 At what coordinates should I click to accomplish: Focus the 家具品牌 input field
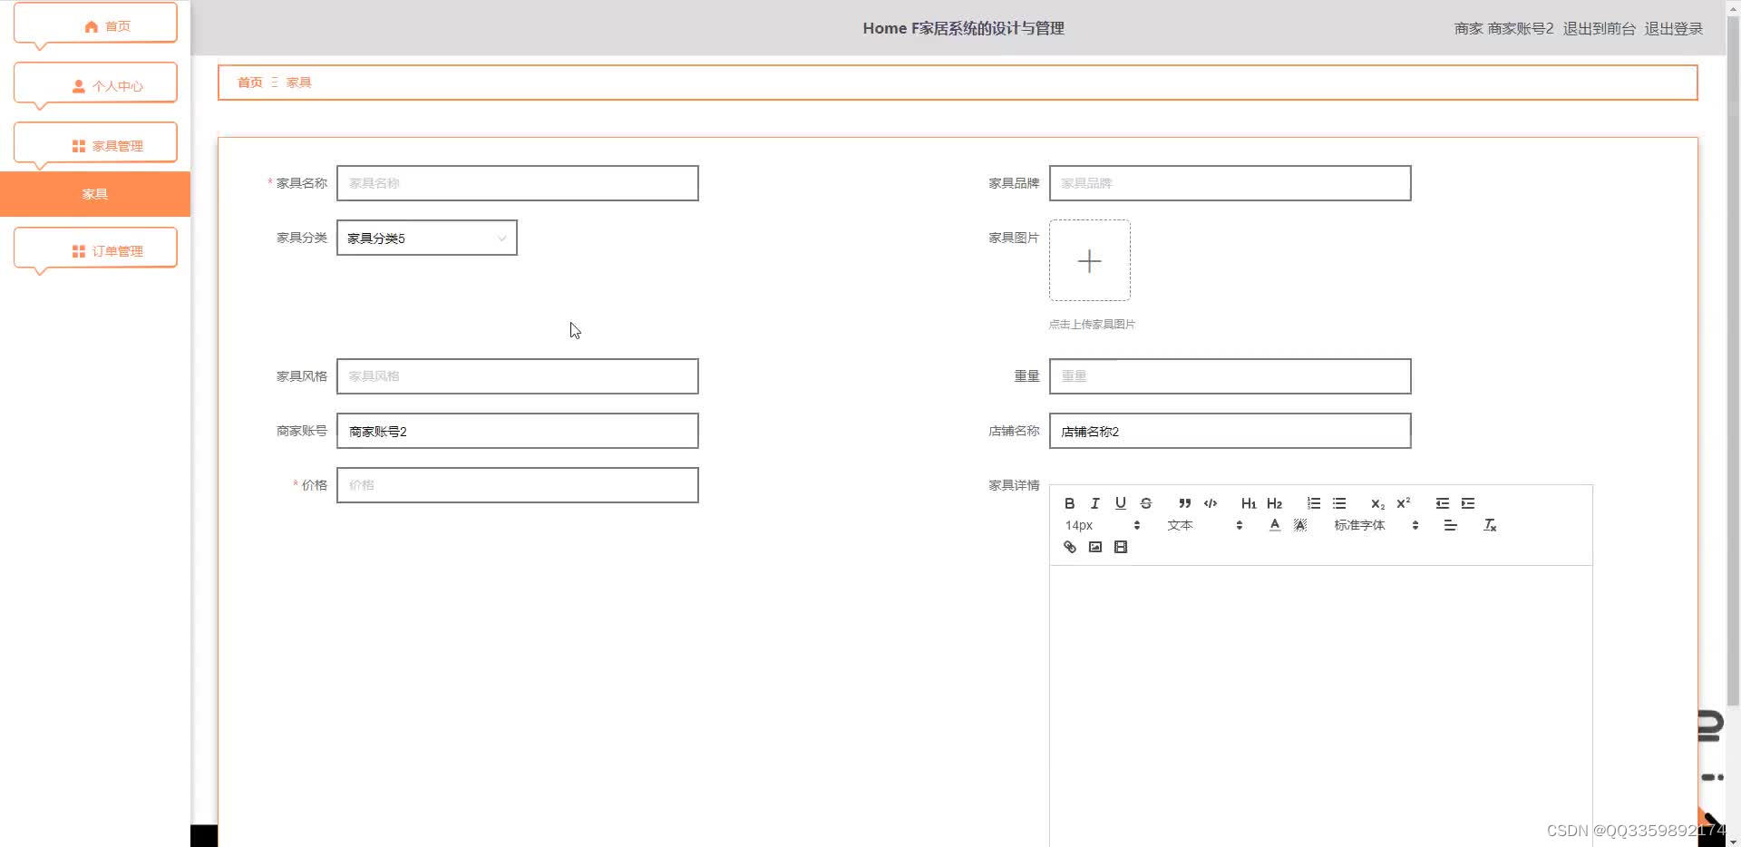coord(1230,183)
